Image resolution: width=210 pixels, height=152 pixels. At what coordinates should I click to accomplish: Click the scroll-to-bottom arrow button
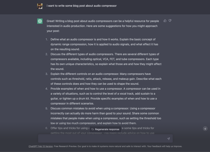pyautogui.click(x=205, y=129)
